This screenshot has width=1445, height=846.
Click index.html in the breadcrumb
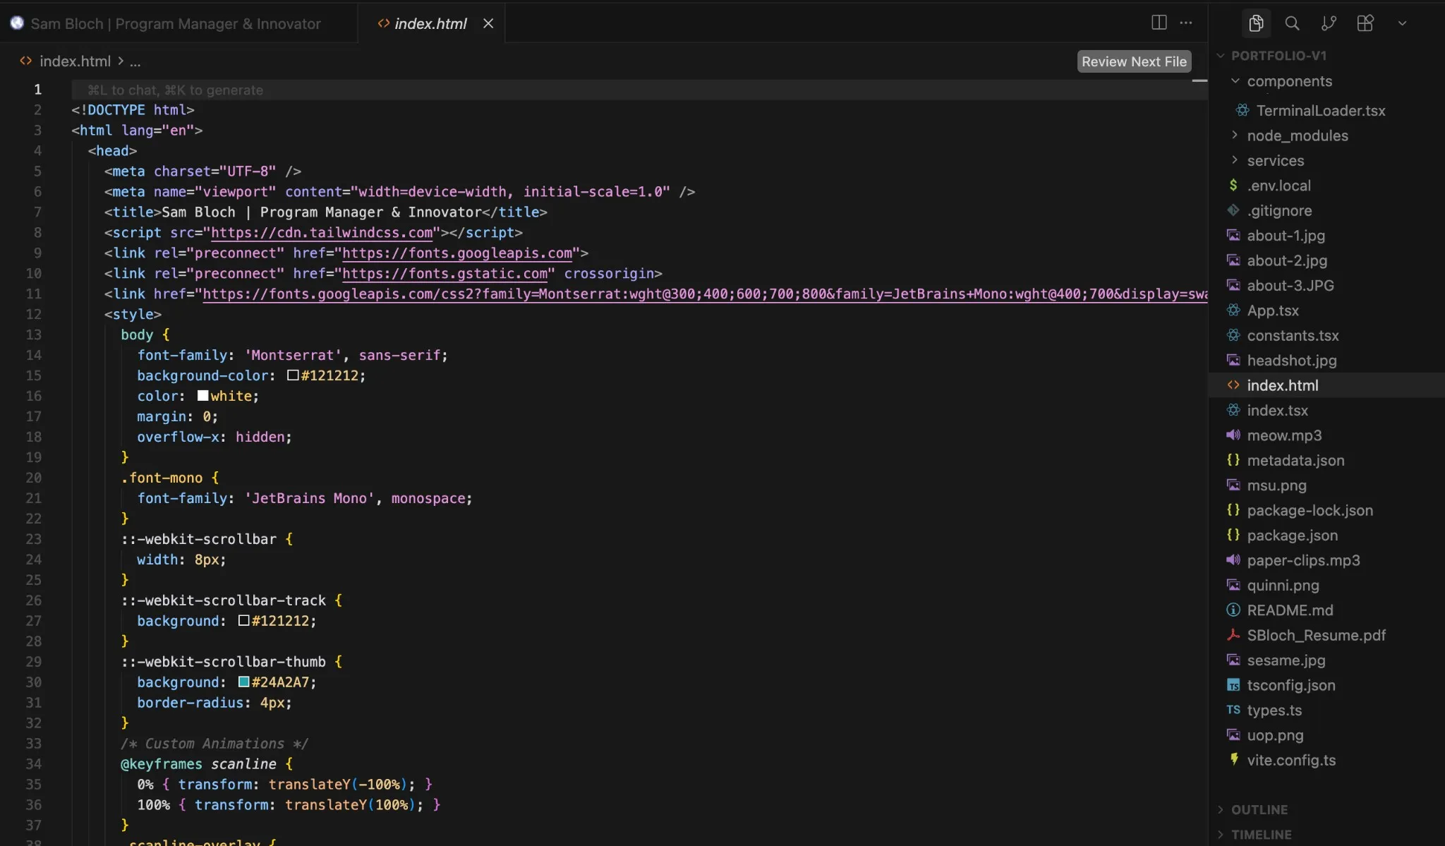[x=74, y=61]
